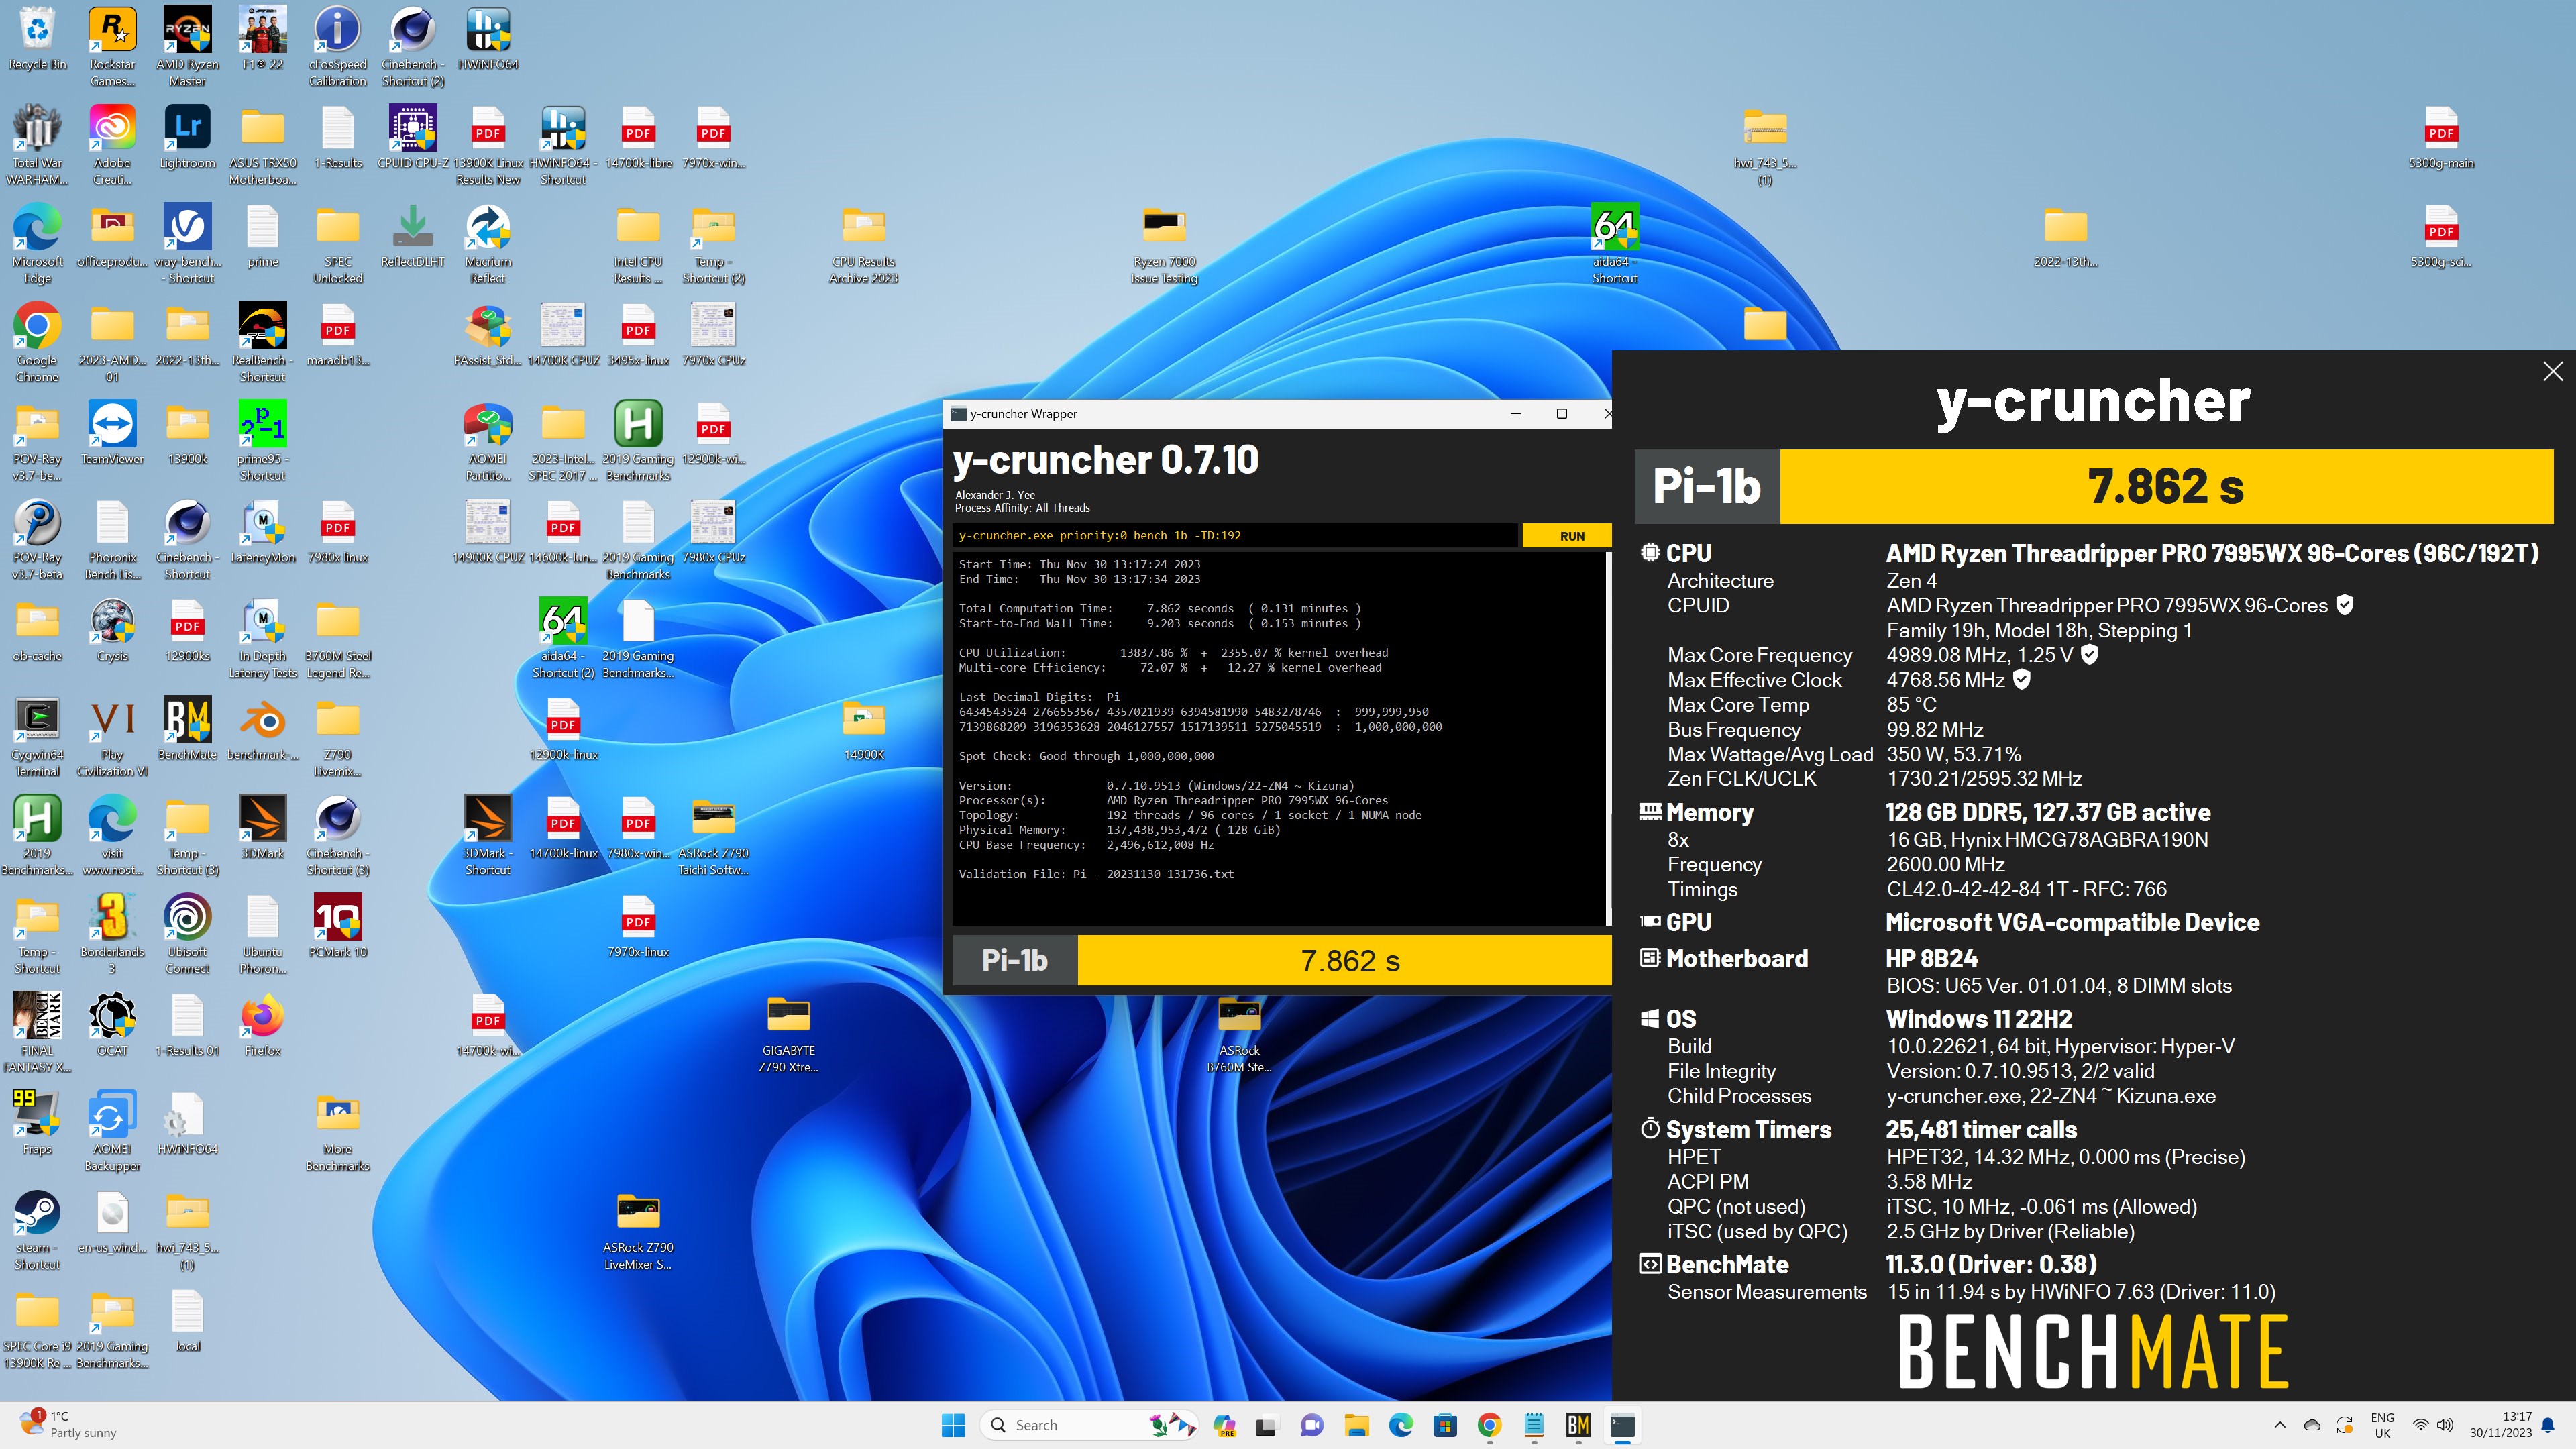This screenshot has width=2576, height=1449.
Task: Open the Adobe Creative Cloud icon
Action: [x=113, y=146]
